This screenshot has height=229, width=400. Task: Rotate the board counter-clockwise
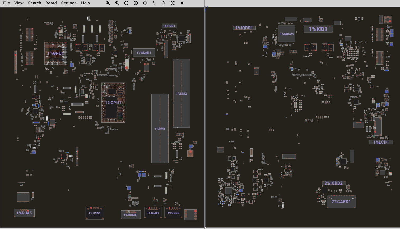[x=145, y=3]
